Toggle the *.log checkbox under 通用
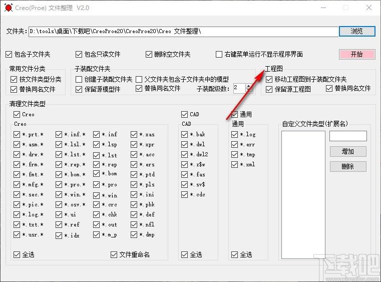Image resolution: width=381 pixels, height=282 pixels. (234, 134)
